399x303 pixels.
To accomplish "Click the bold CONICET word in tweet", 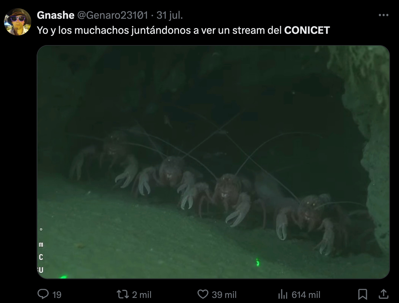I will (x=307, y=30).
